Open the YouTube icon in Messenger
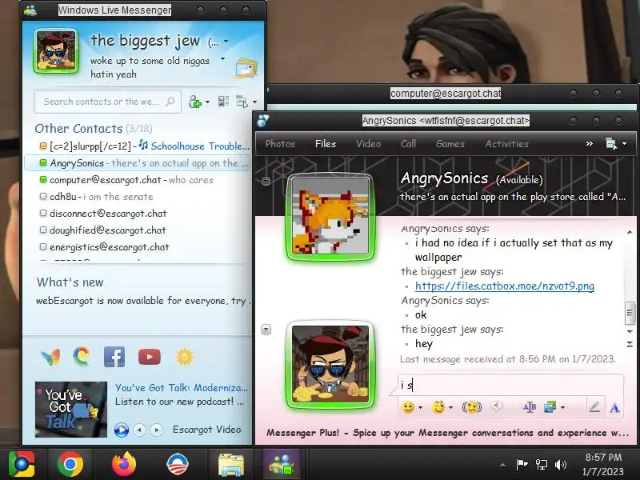Screen dimensions: 640x480 (150, 357)
